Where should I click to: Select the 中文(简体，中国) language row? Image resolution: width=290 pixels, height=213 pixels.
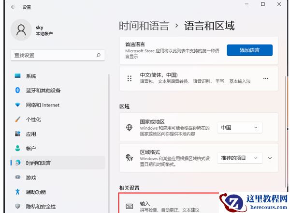tap(199, 78)
